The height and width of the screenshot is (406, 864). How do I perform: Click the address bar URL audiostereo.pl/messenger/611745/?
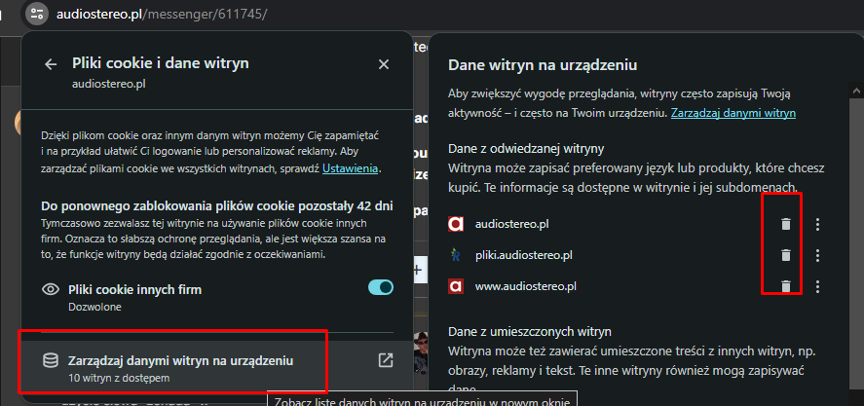(x=162, y=14)
